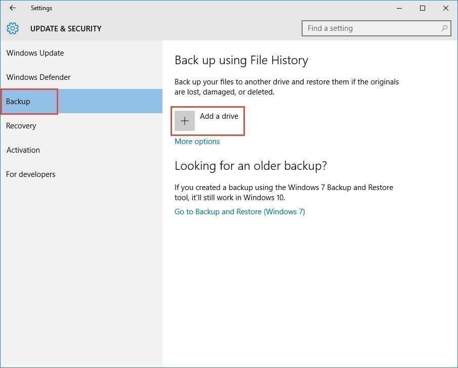The image size is (458, 368).
Task: Click the Back up using File History heading
Action: (x=241, y=60)
